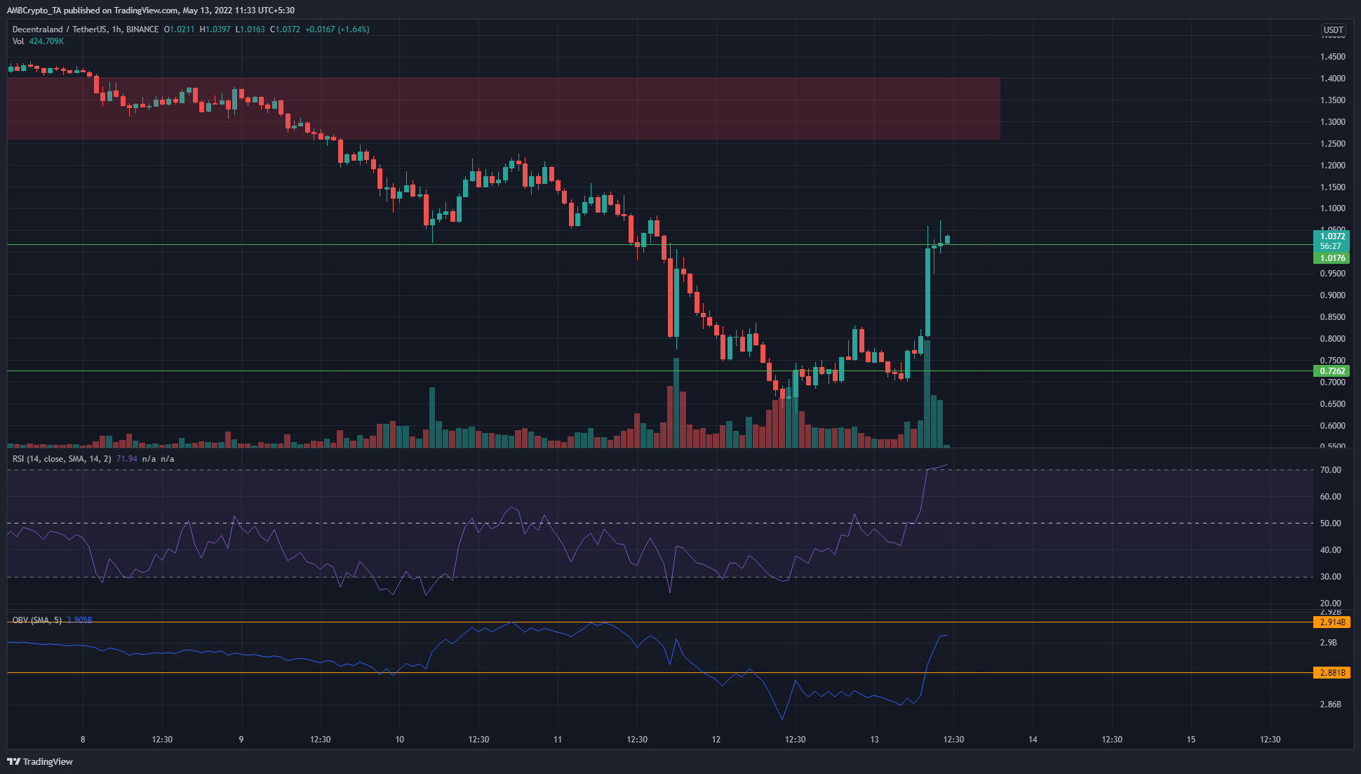Screen dimensions: 1361x774
Task: Click the 1.1000 price axis label
Action: tap(1332, 208)
